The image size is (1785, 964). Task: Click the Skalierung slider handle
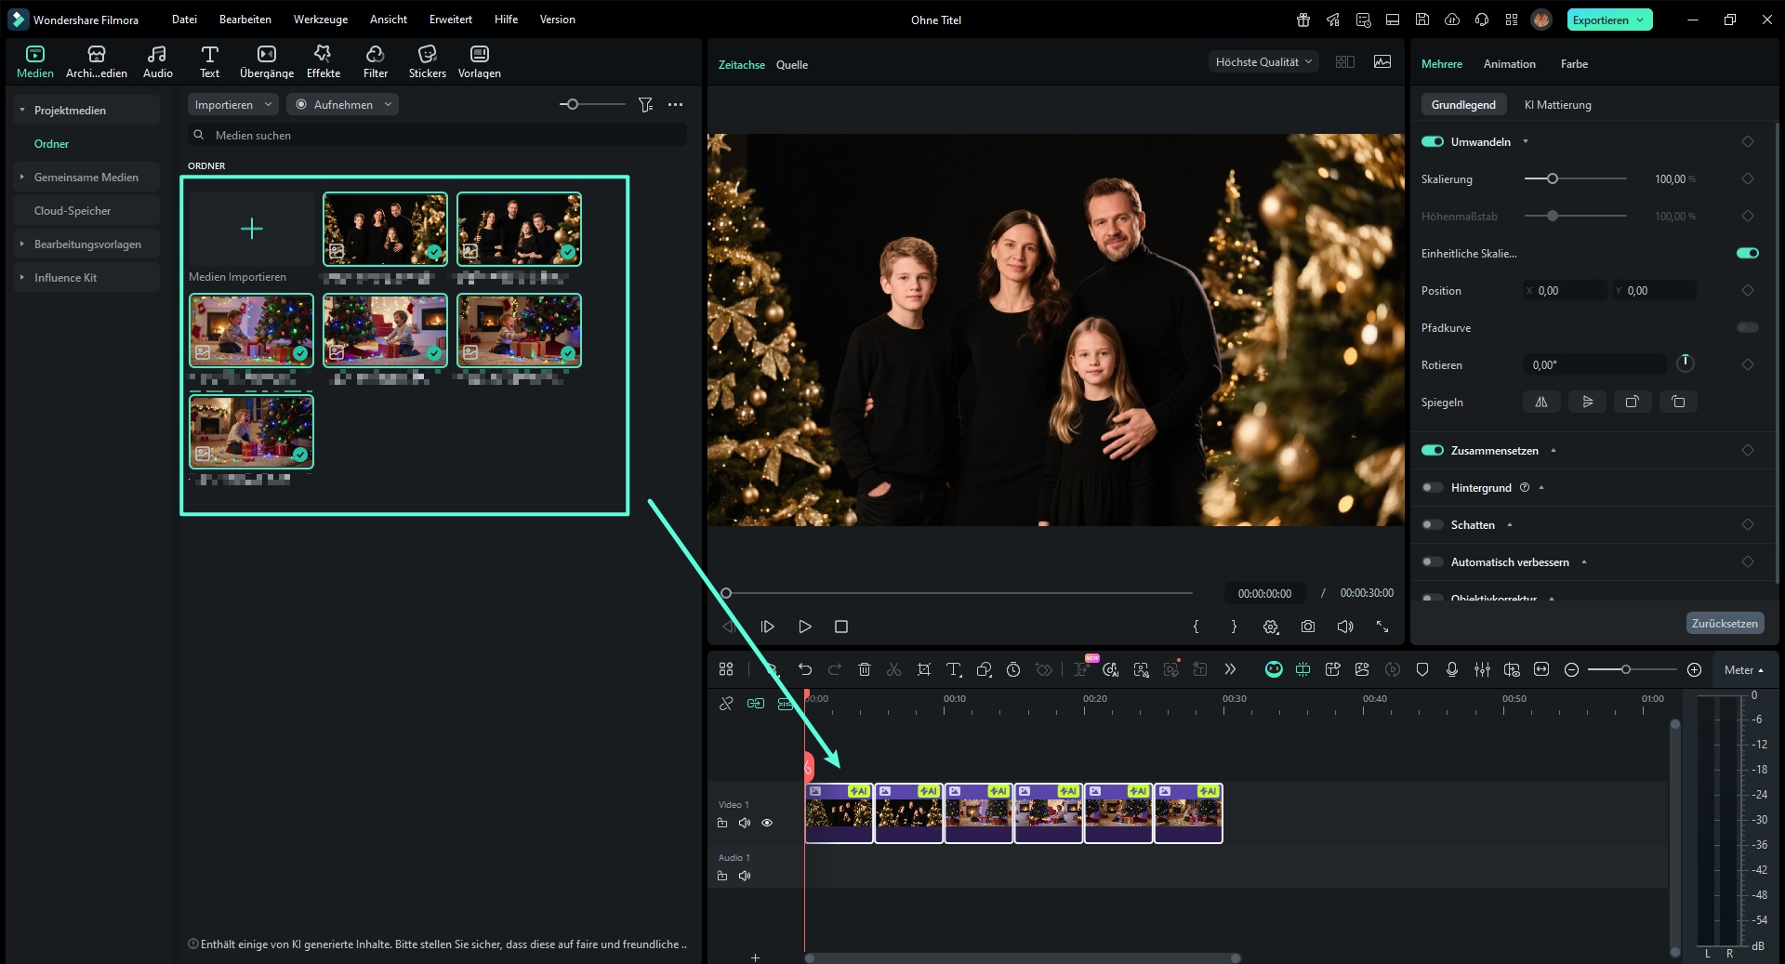coord(1552,178)
